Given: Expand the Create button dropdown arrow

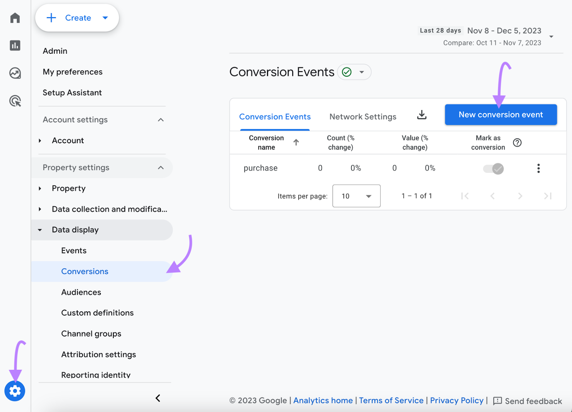Looking at the screenshot, I should click(x=105, y=18).
